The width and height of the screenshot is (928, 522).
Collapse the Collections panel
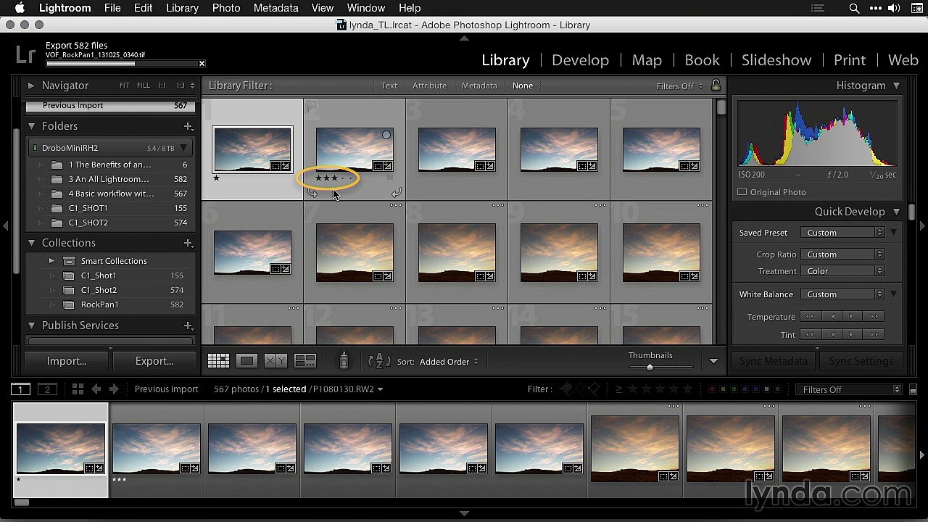[31, 243]
